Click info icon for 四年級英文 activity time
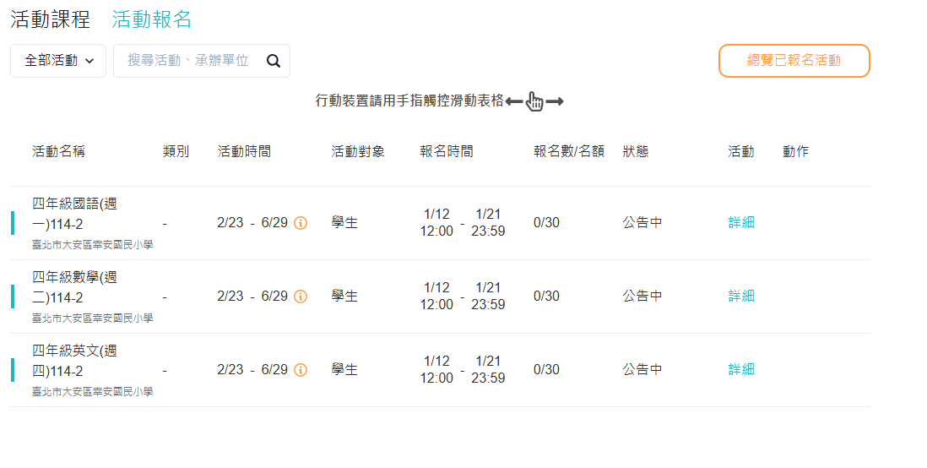 (x=301, y=370)
